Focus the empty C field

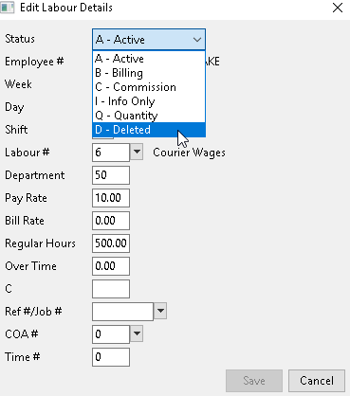[x=111, y=289]
